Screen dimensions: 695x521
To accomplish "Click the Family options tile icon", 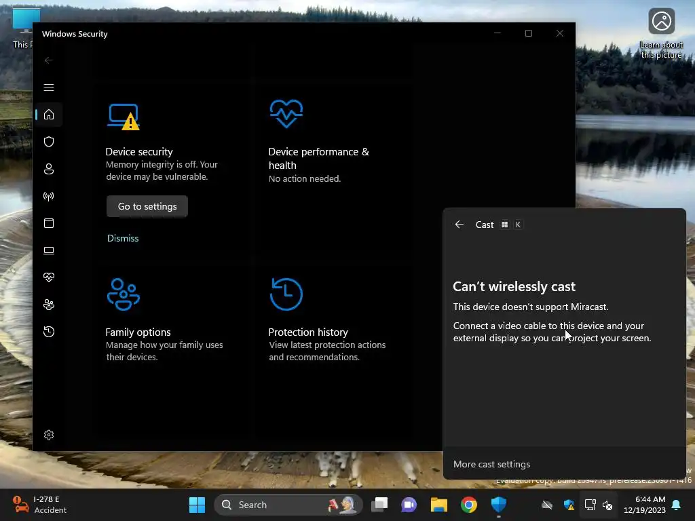I will pos(124,294).
